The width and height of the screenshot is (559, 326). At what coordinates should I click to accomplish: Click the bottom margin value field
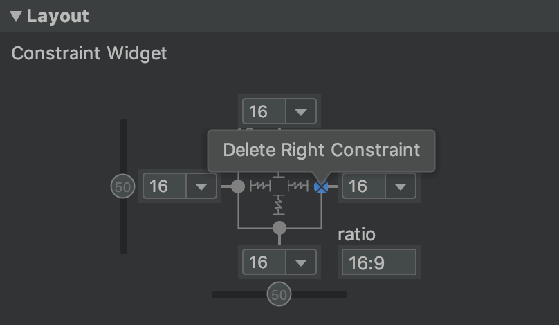(x=264, y=262)
